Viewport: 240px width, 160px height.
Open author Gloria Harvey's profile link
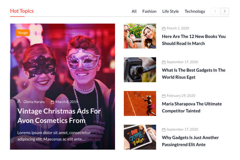click(34, 102)
